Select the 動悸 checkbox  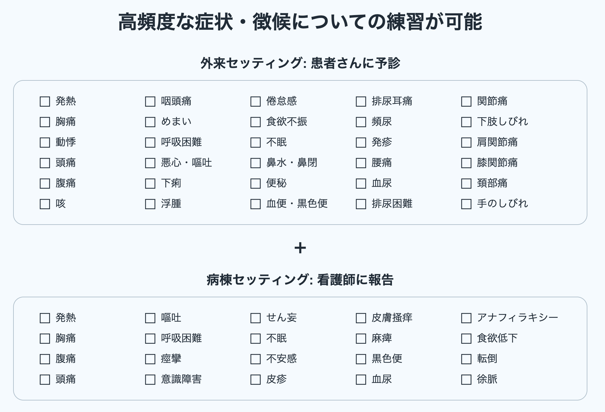click(45, 143)
